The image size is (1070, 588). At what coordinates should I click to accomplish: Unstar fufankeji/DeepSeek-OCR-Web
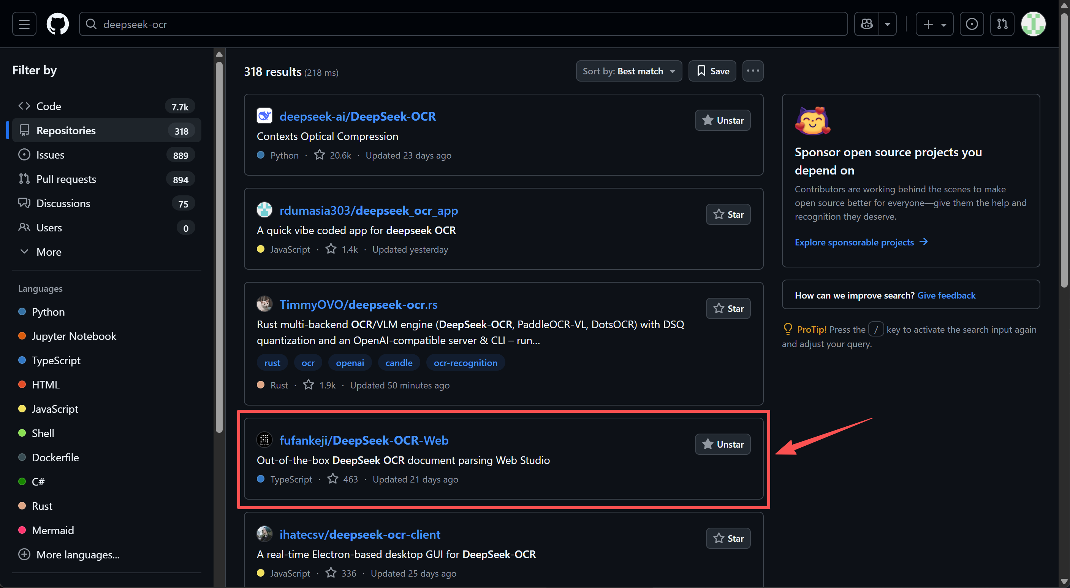tap(723, 444)
